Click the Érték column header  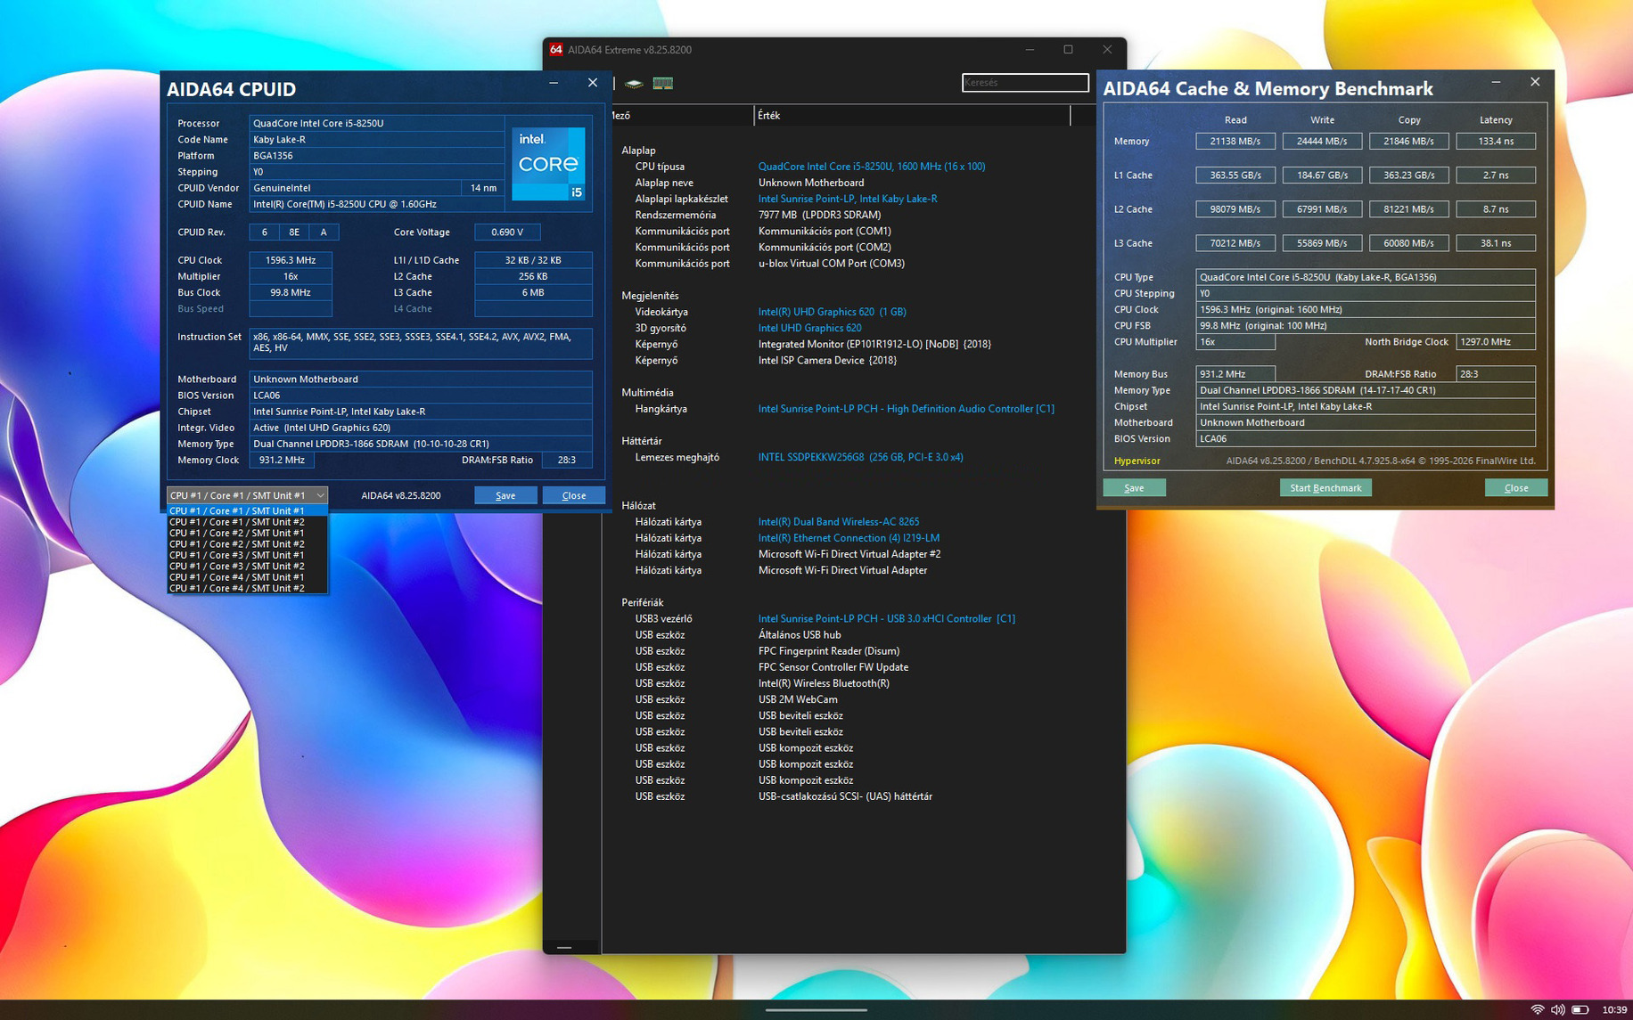(x=911, y=116)
